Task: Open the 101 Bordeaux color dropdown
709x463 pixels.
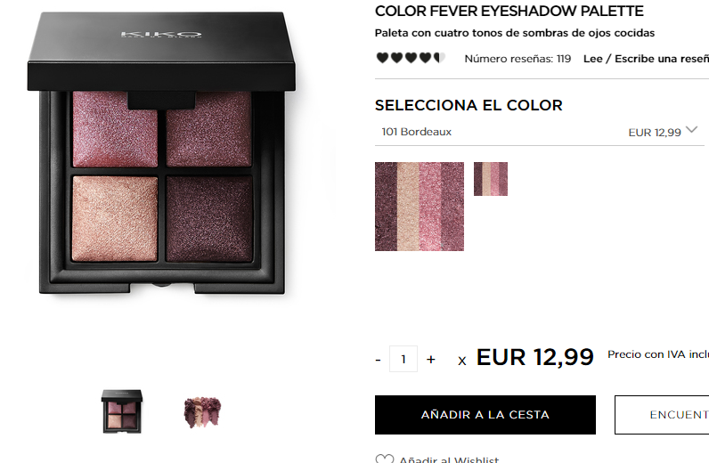Action: click(x=540, y=132)
